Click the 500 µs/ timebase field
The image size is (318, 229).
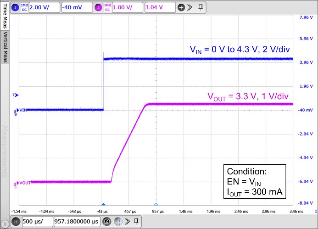click(x=37, y=222)
